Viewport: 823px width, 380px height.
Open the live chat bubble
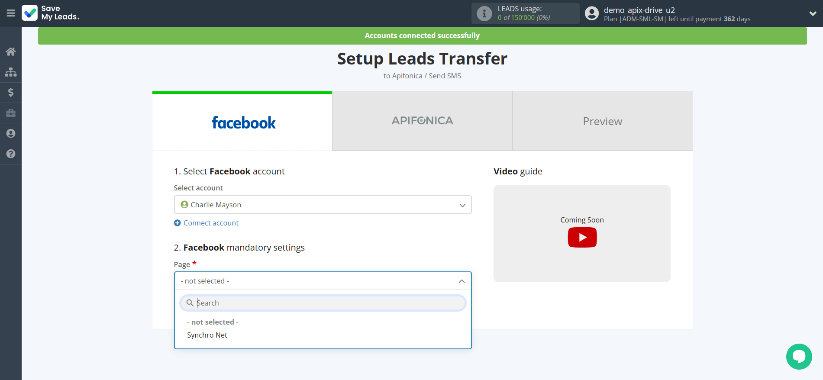(x=799, y=356)
